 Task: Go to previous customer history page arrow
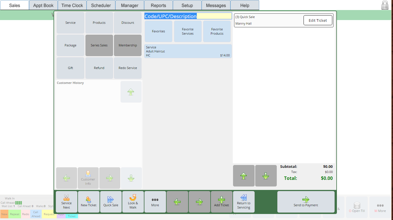[66, 178]
